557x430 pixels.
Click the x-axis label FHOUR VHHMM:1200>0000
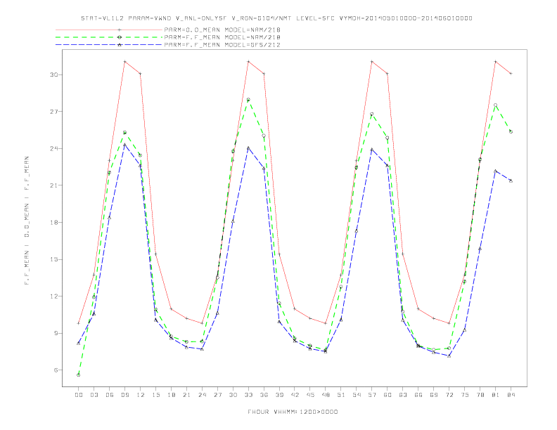pos(293,412)
